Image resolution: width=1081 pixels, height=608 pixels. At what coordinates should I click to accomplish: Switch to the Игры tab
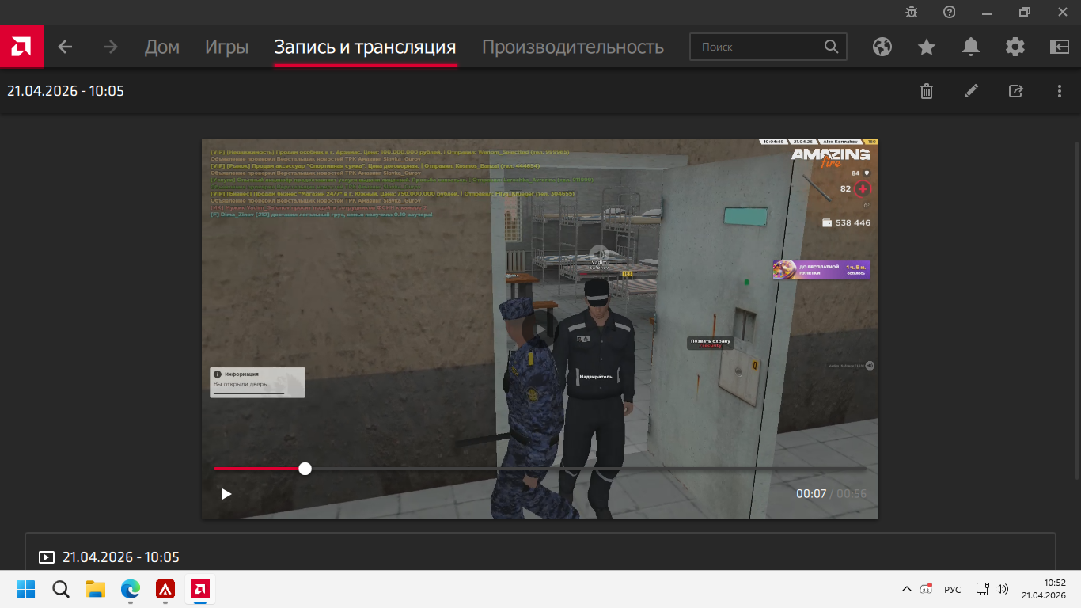[x=227, y=47]
